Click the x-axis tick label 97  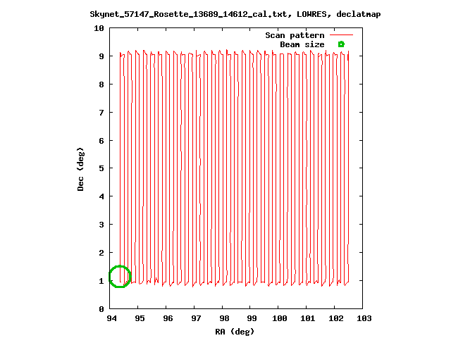tap(196, 318)
